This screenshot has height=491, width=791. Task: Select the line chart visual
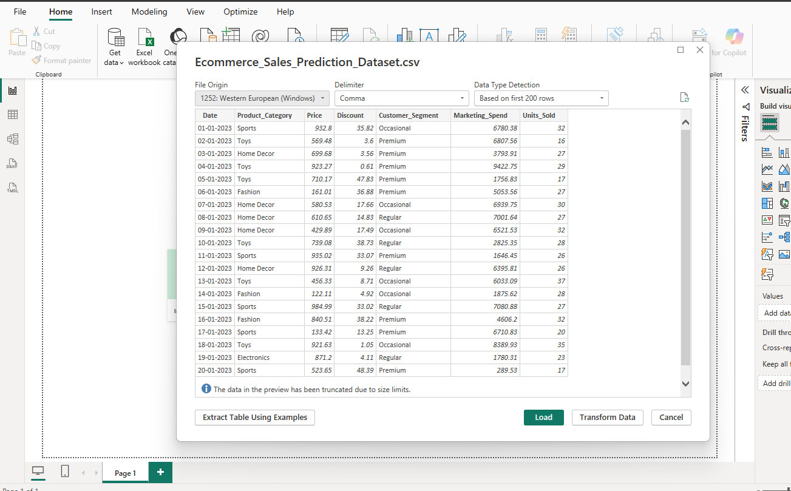pyautogui.click(x=768, y=169)
